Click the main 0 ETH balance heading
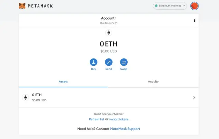Viewport: 219px width, 139px height. (x=109, y=44)
